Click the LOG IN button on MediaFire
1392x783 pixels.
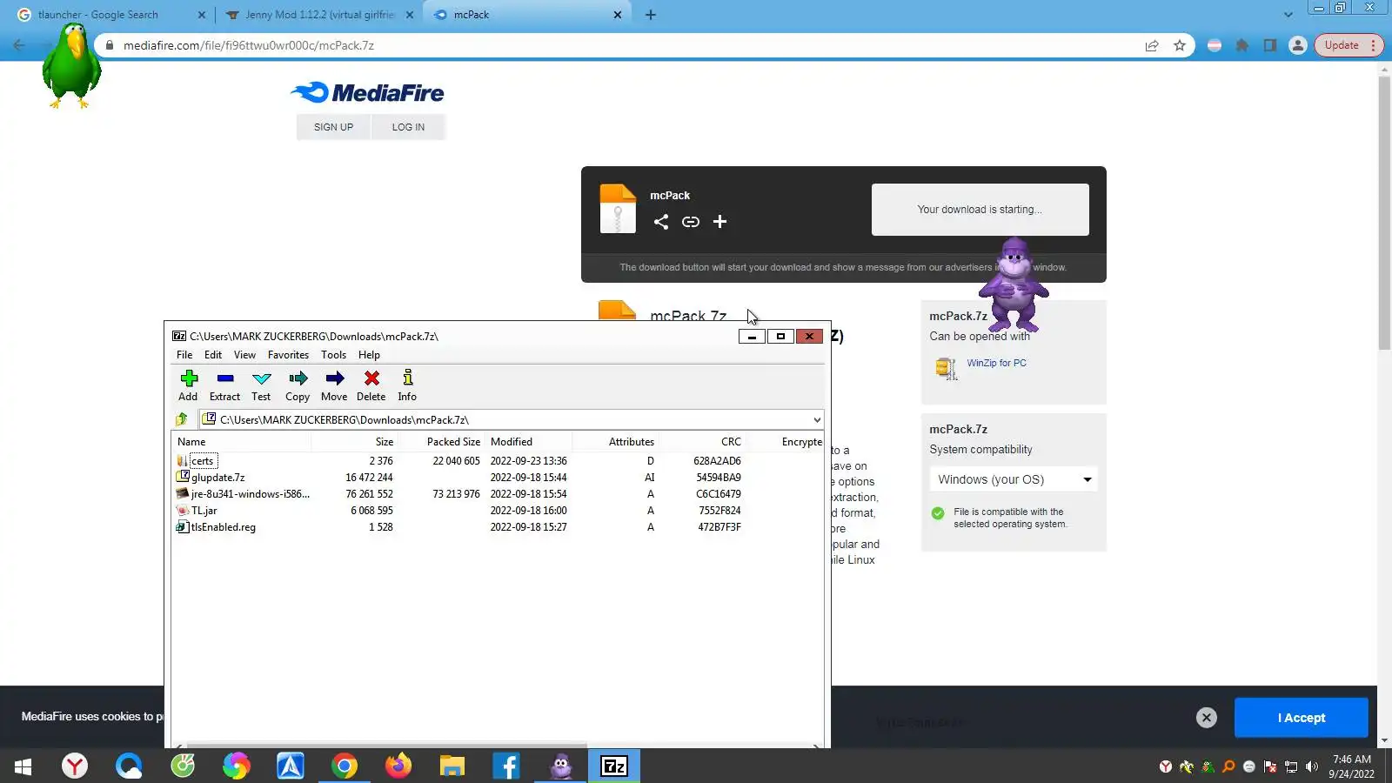[x=408, y=127]
